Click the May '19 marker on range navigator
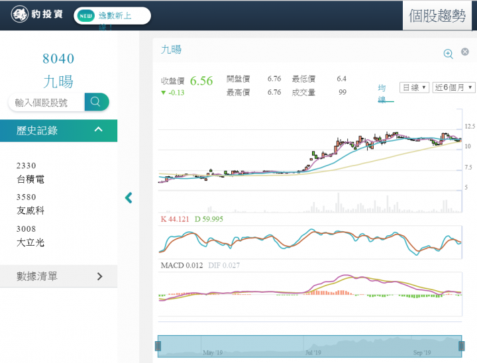477x363 pixels. (x=213, y=352)
